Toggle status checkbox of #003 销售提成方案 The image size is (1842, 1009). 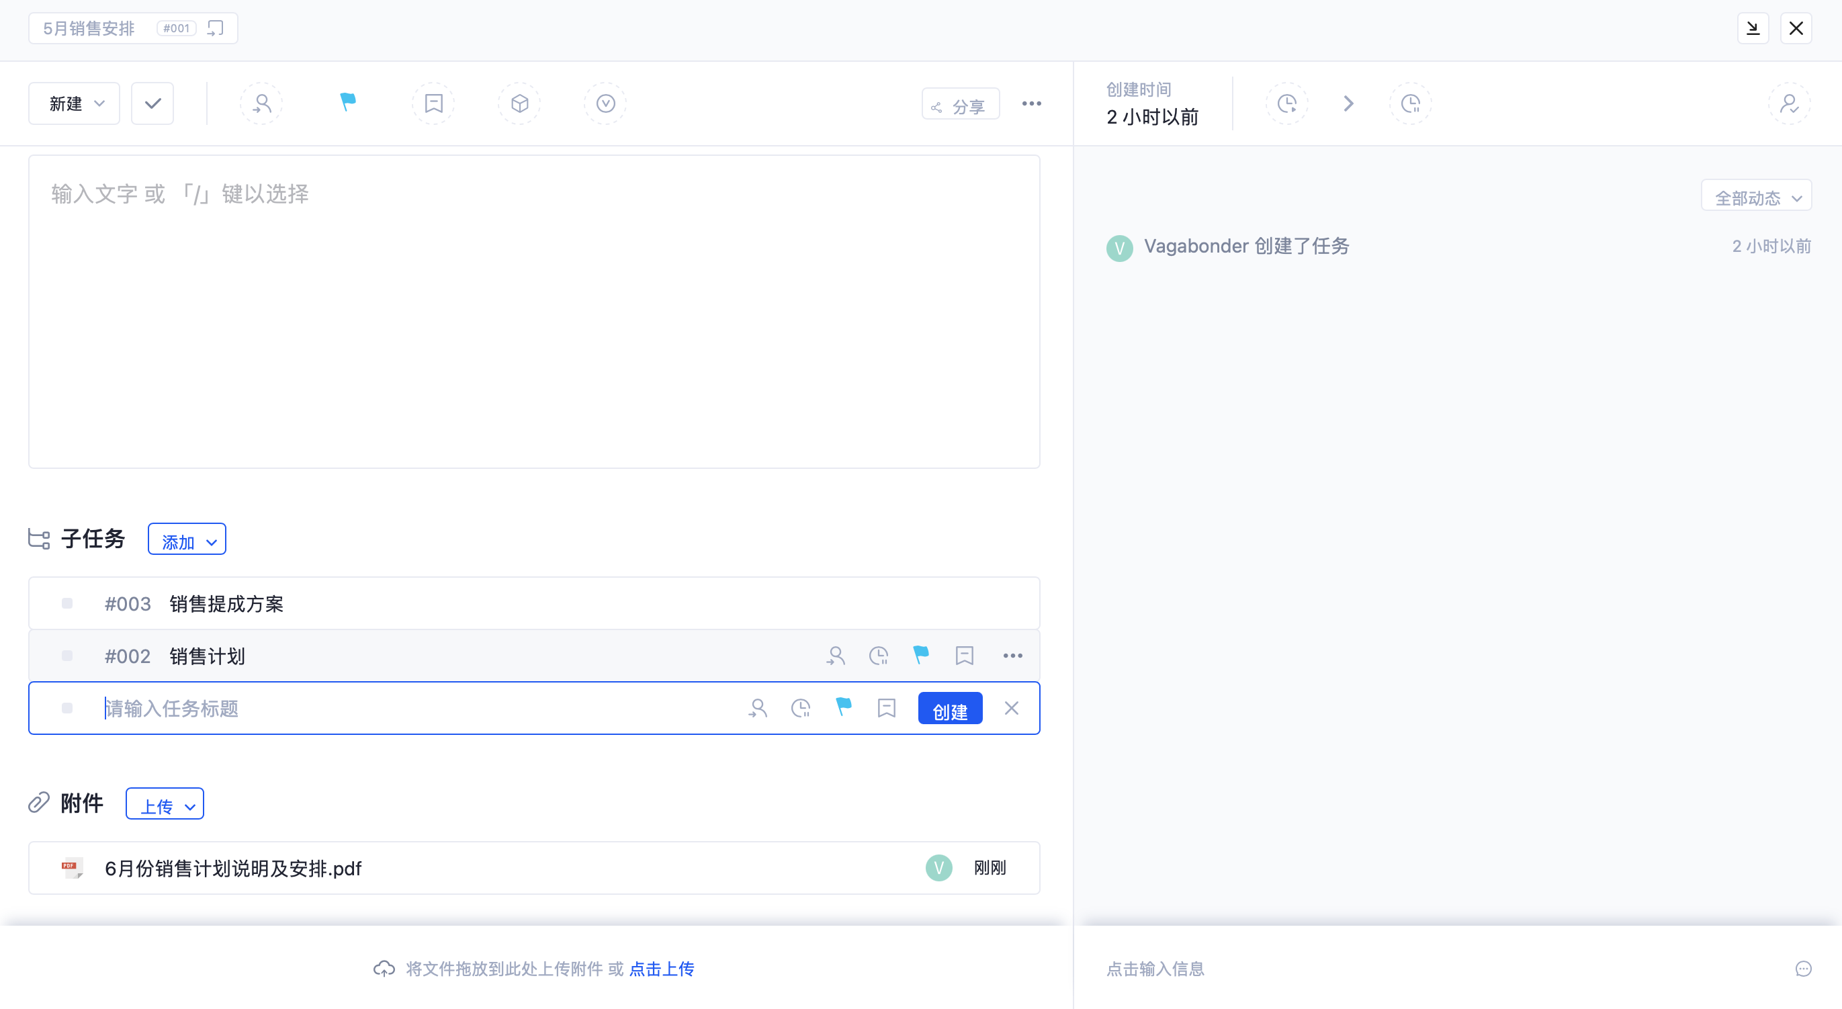tap(67, 603)
